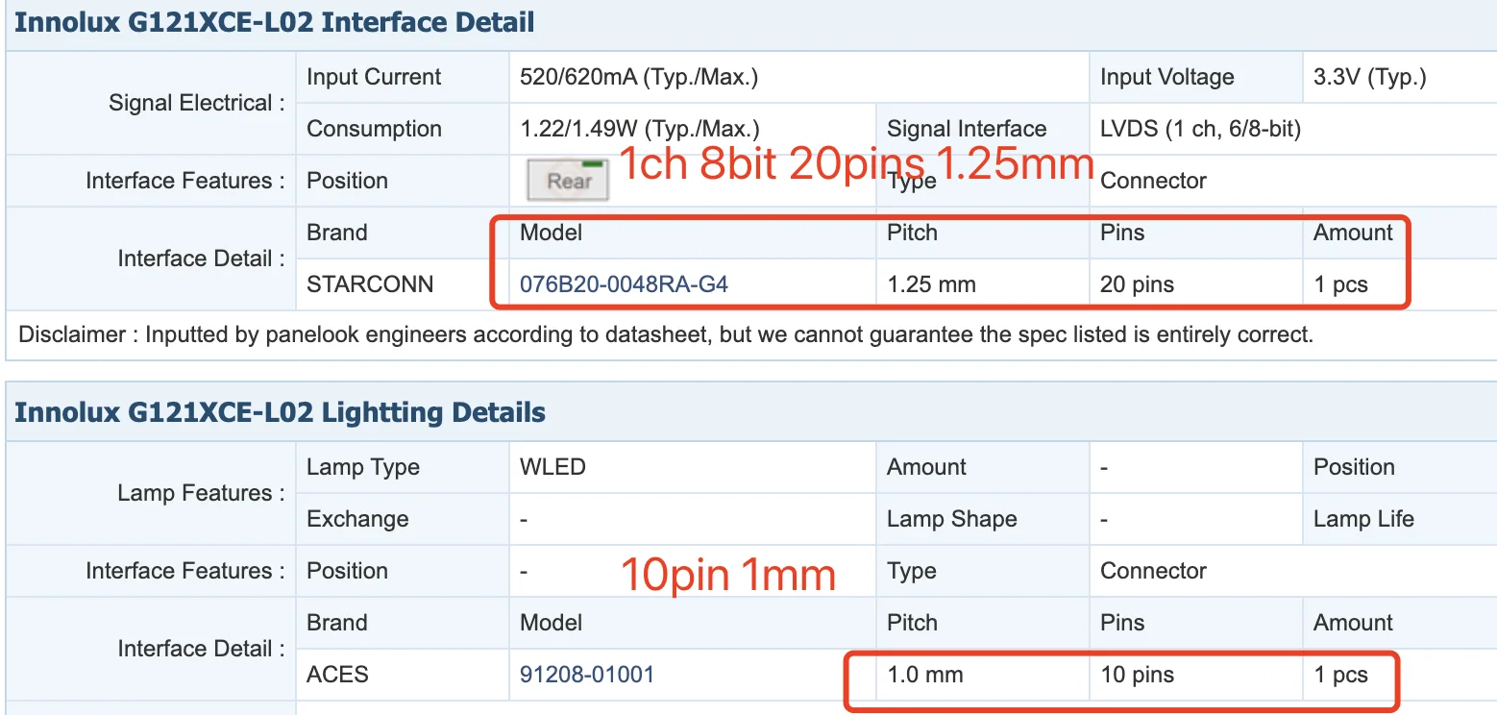Open the 91208-01001 connector model link
The width and height of the screenshot is (1497, 715).
click(x=587, y=675)
